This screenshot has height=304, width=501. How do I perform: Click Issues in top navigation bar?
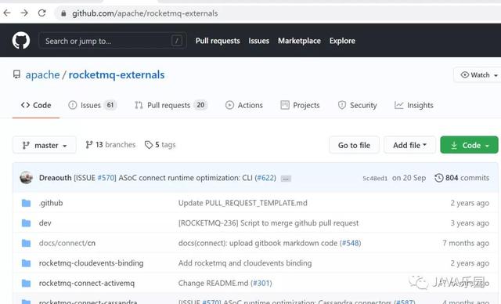259,41
